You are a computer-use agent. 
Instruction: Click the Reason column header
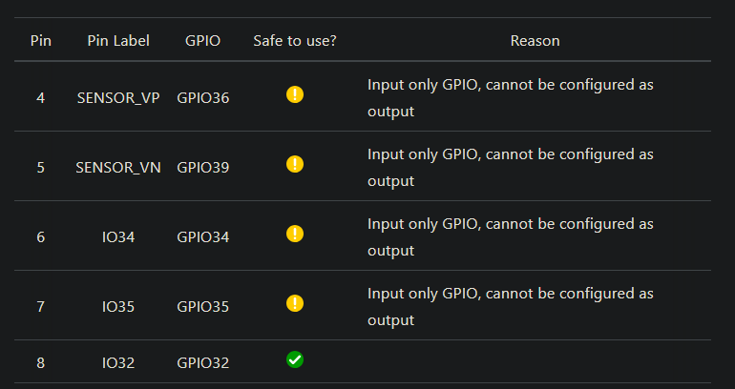[x=535, y=41]
